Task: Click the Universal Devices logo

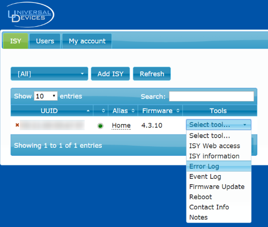Action: 31,14
